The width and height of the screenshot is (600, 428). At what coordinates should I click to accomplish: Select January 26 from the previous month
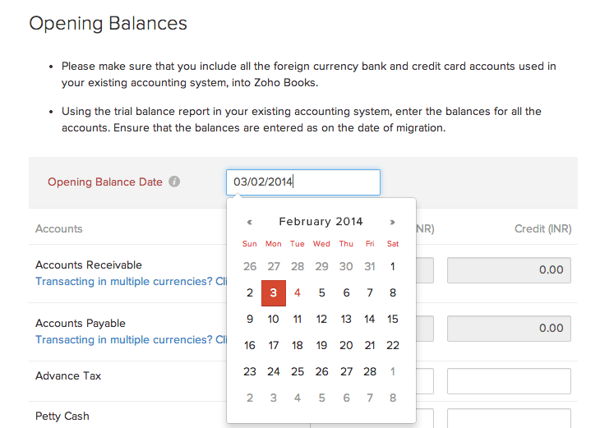click(x=250, y=267)
